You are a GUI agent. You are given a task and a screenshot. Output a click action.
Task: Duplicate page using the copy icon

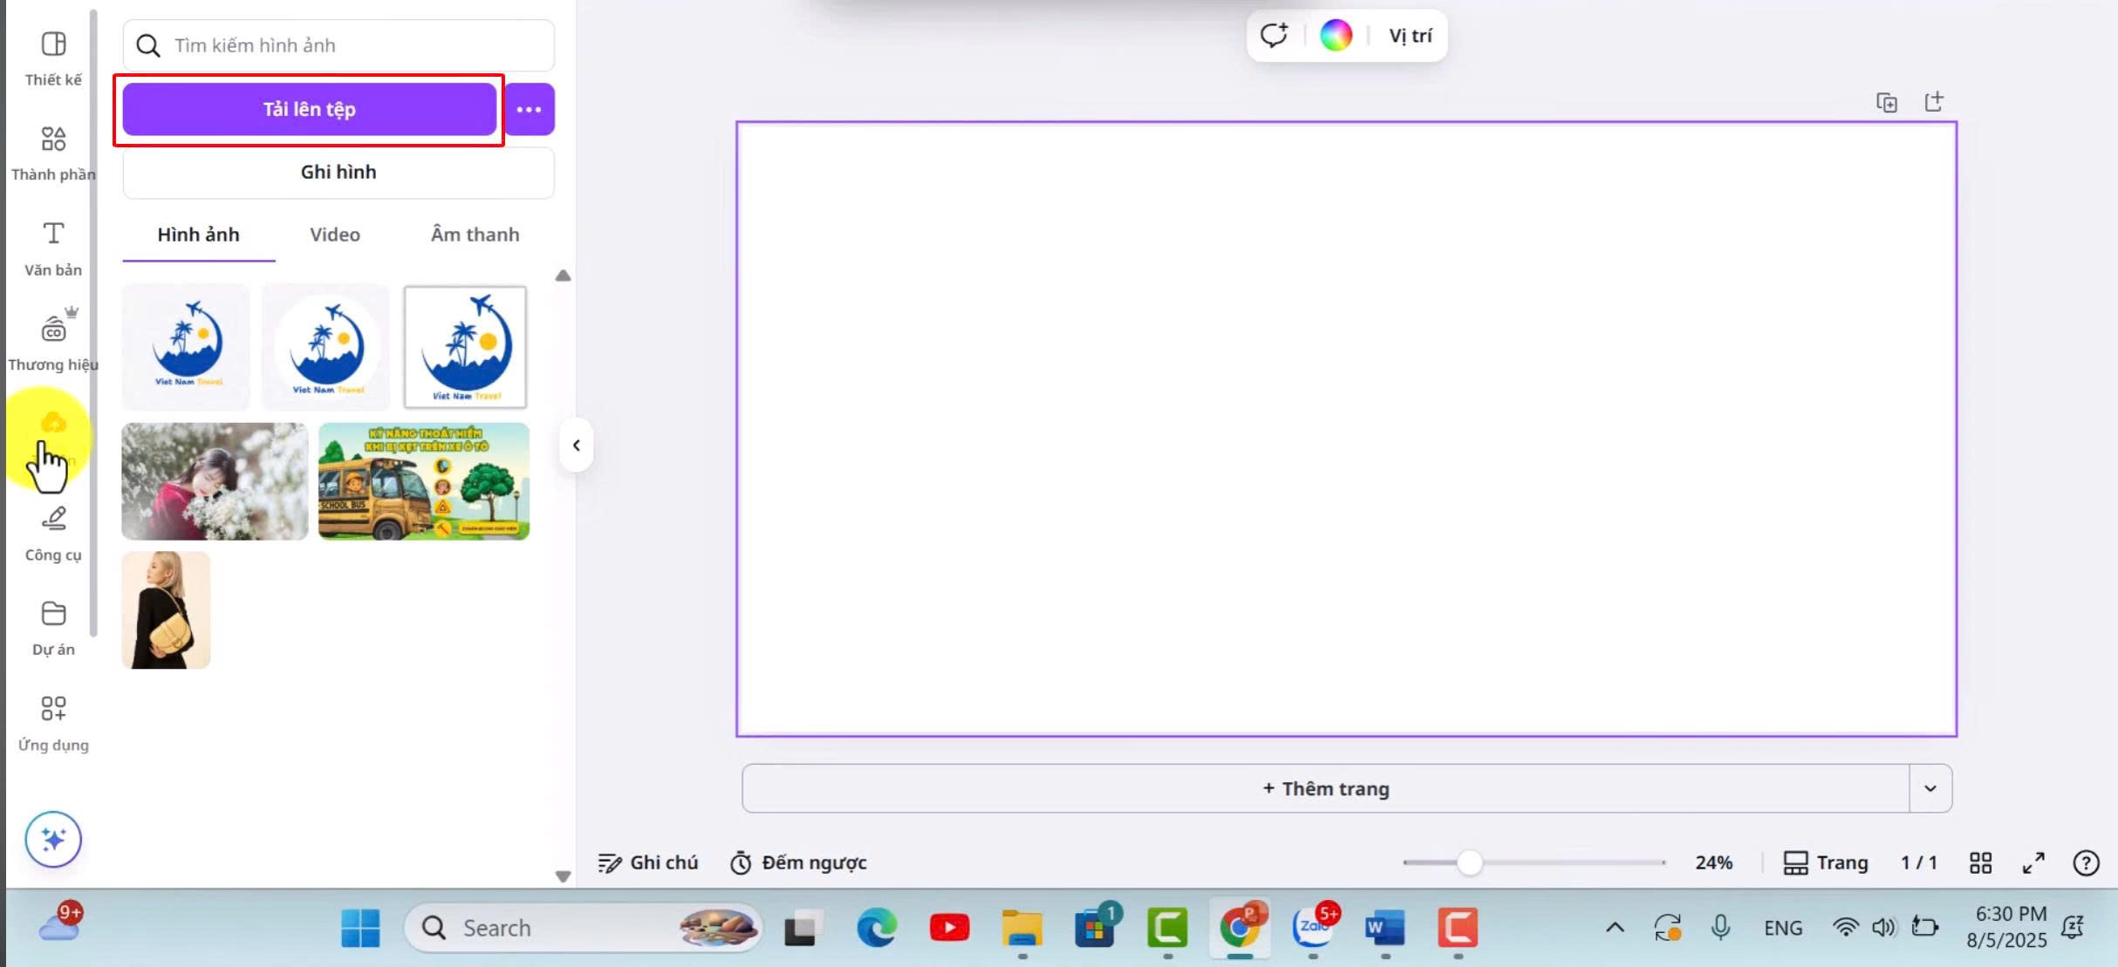coord(1886,102)
